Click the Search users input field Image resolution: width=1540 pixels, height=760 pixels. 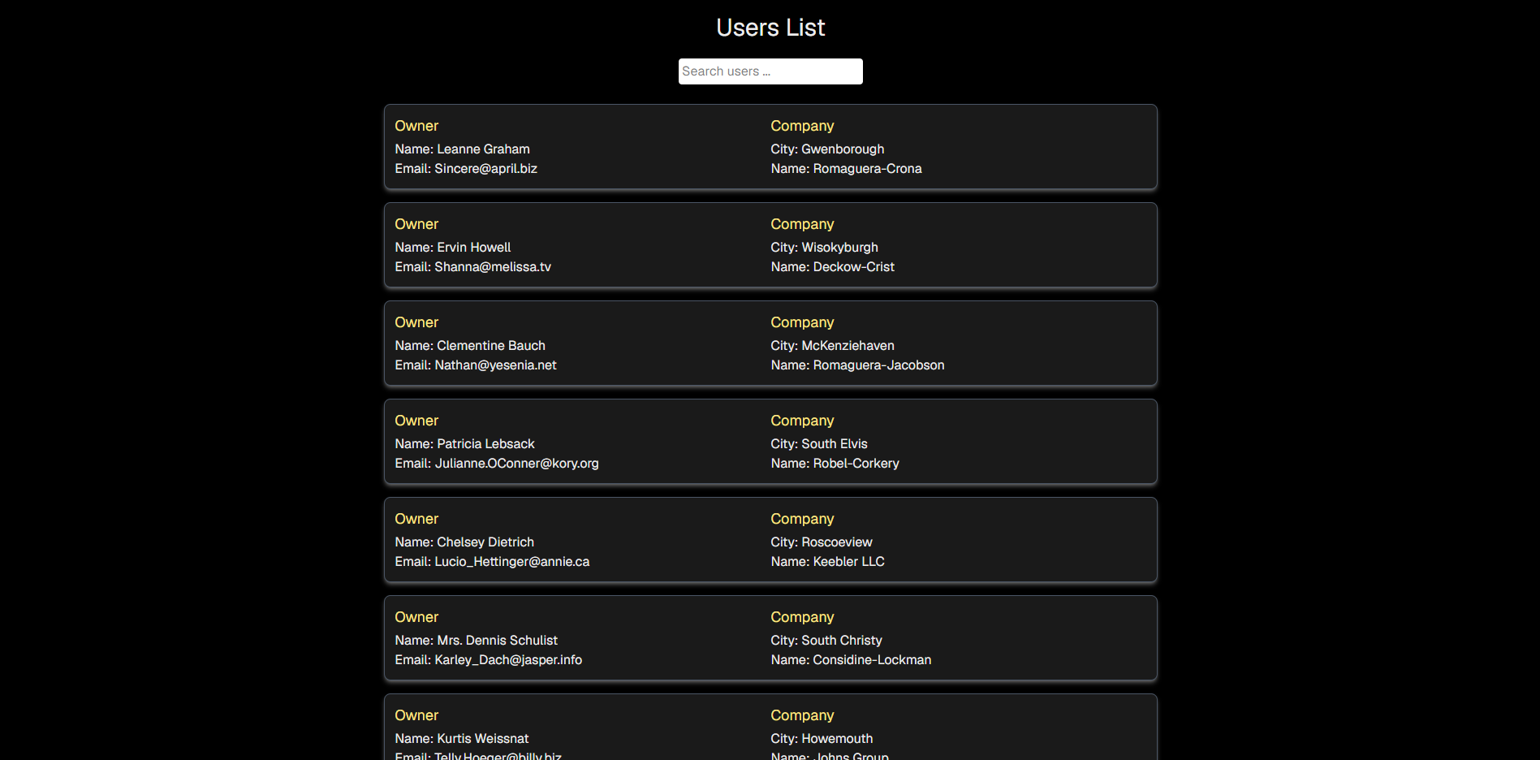pos(770,71)
